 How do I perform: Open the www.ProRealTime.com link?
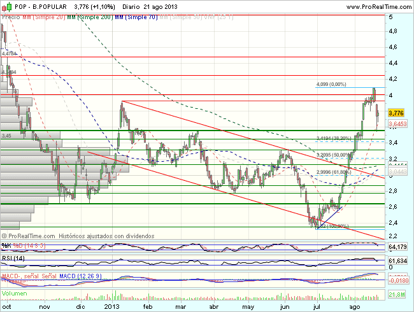[x=379, y=7]
